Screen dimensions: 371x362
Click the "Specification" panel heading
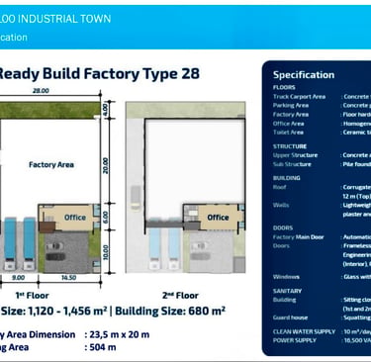click(304, 75)
